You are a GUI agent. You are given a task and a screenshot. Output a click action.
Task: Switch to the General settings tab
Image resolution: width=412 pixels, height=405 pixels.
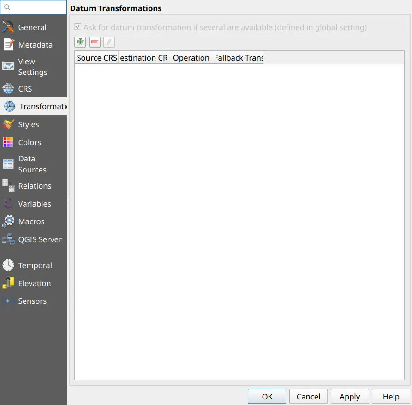tap(33, 27)
